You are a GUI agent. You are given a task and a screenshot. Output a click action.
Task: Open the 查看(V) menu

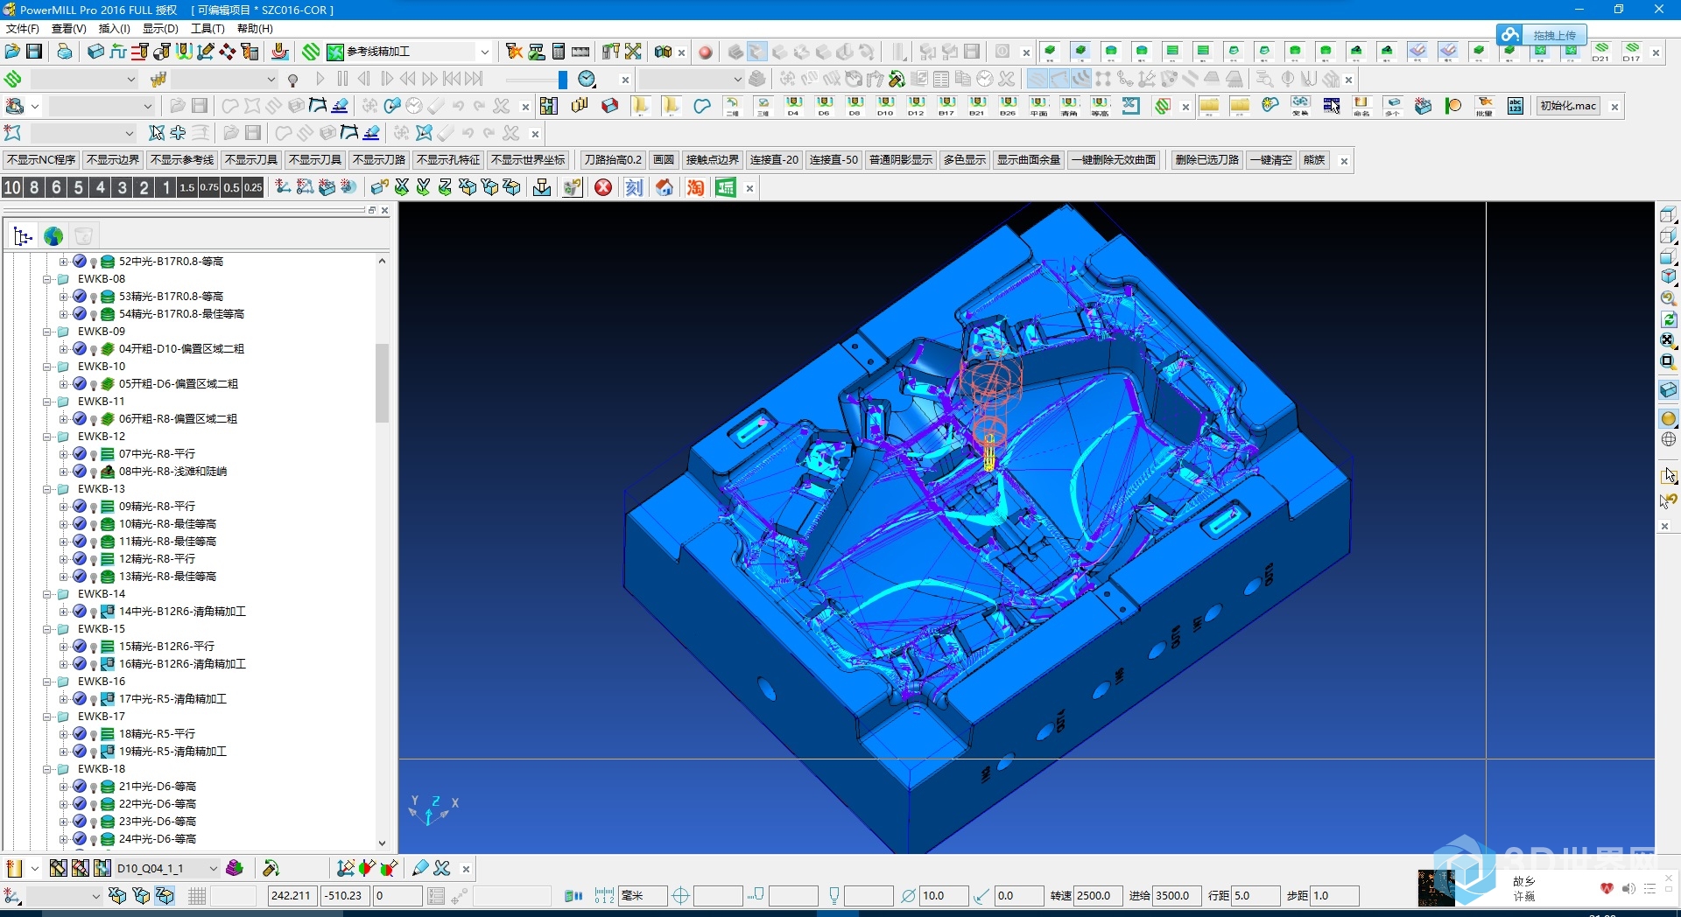(69, 28)
